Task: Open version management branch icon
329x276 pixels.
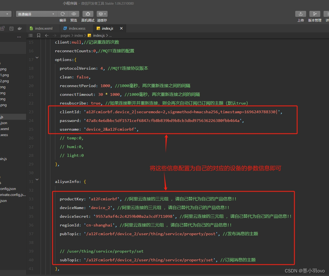Action: point(315,14)
